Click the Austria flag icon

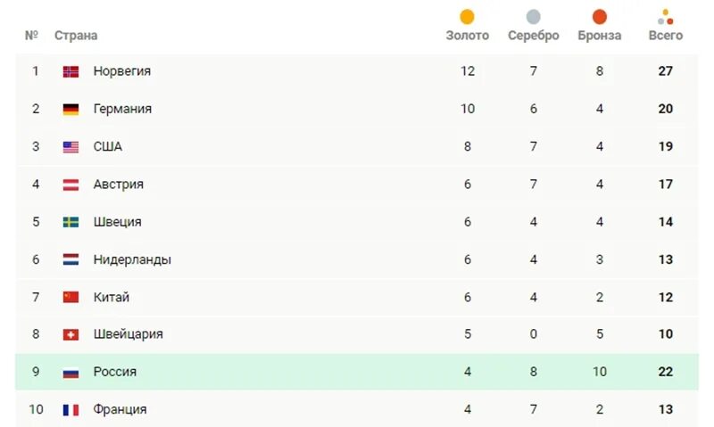pos(71,185)
